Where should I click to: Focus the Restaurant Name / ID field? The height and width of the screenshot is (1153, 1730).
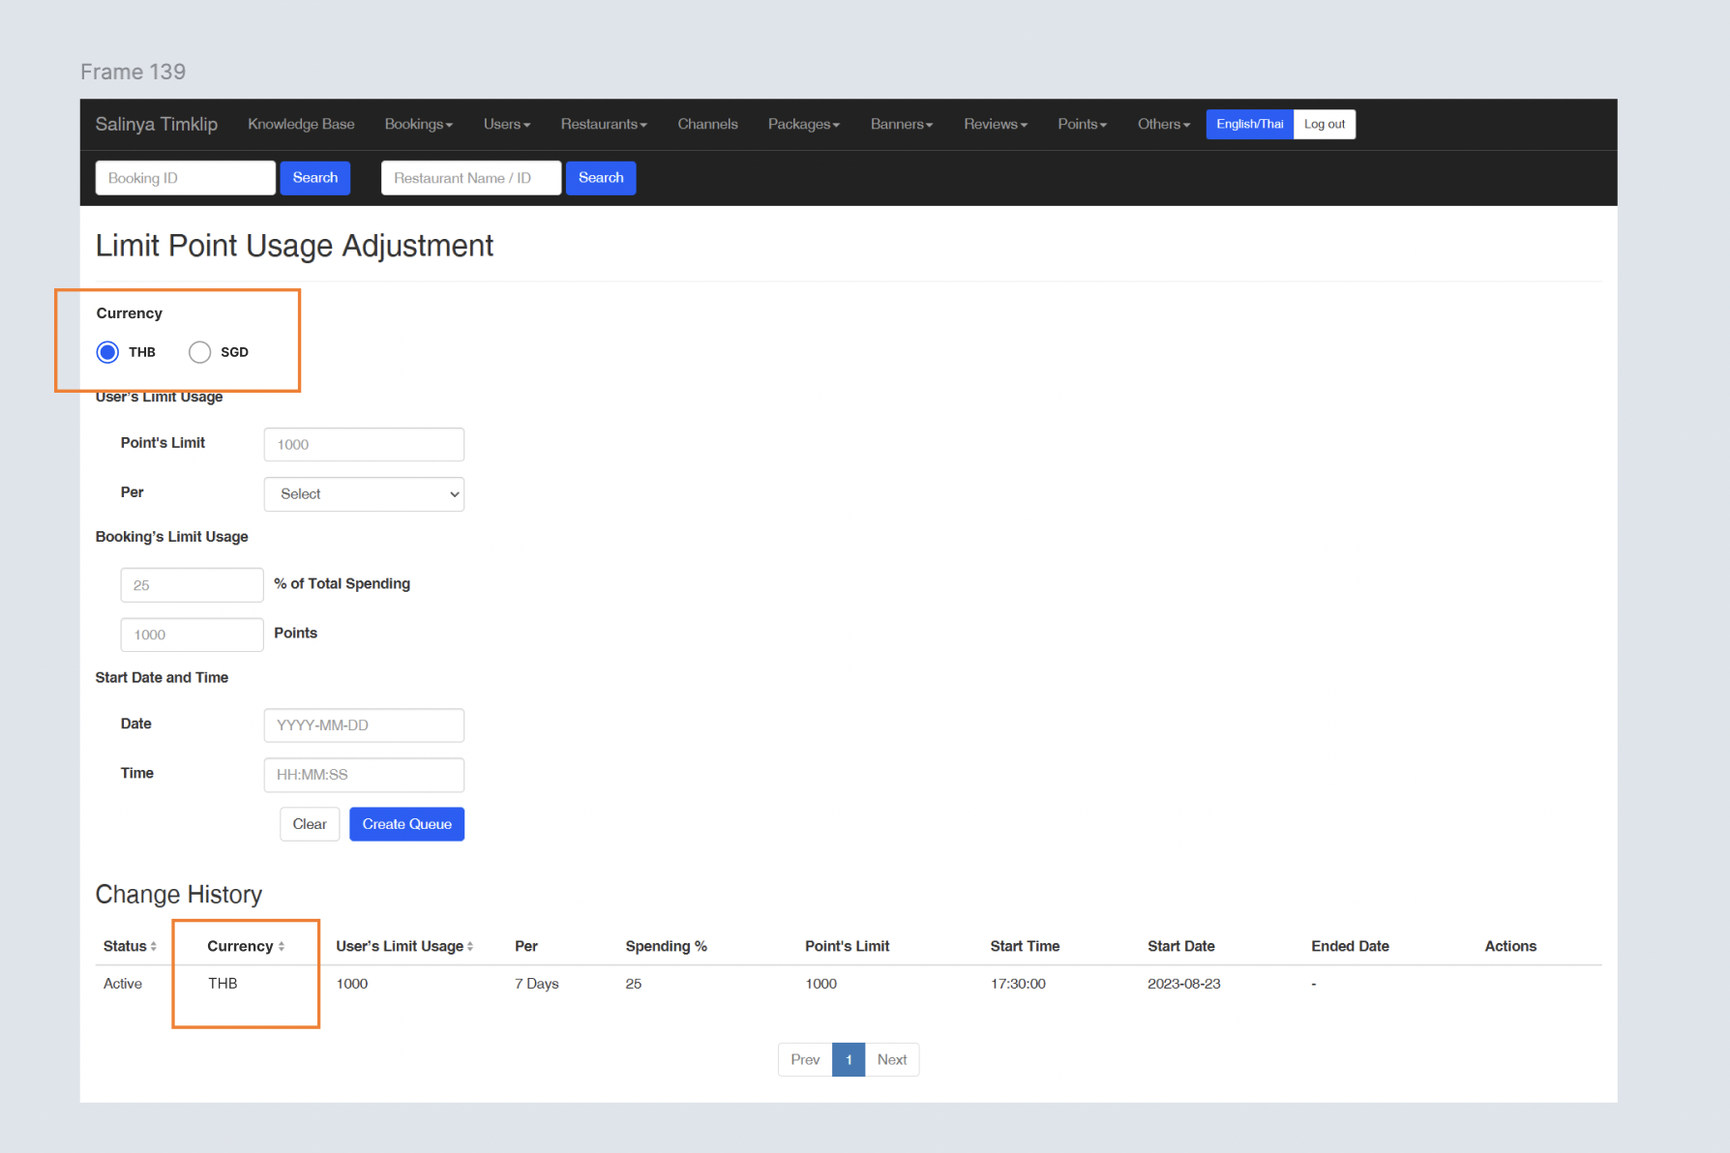point(470,178)
